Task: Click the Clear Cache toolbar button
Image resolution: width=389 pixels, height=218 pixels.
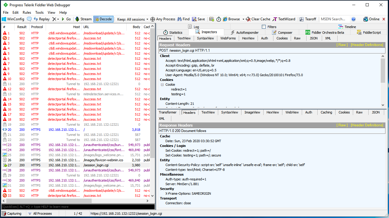Action: 258,19
